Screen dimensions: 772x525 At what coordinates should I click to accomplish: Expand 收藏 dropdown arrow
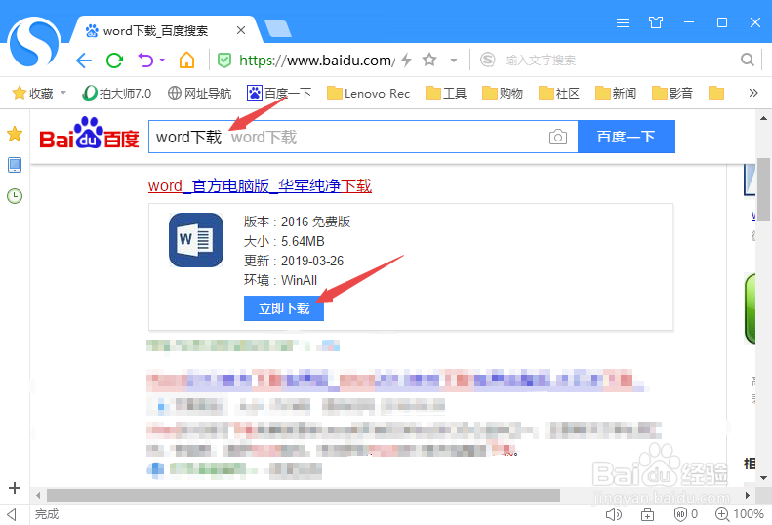[63, 92]
